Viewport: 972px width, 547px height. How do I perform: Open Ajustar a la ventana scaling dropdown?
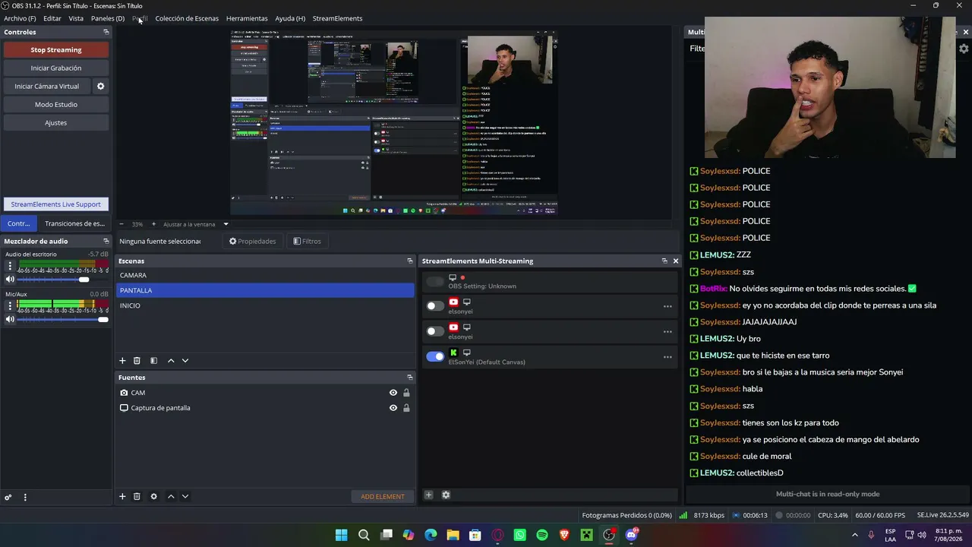click(196, 224)
